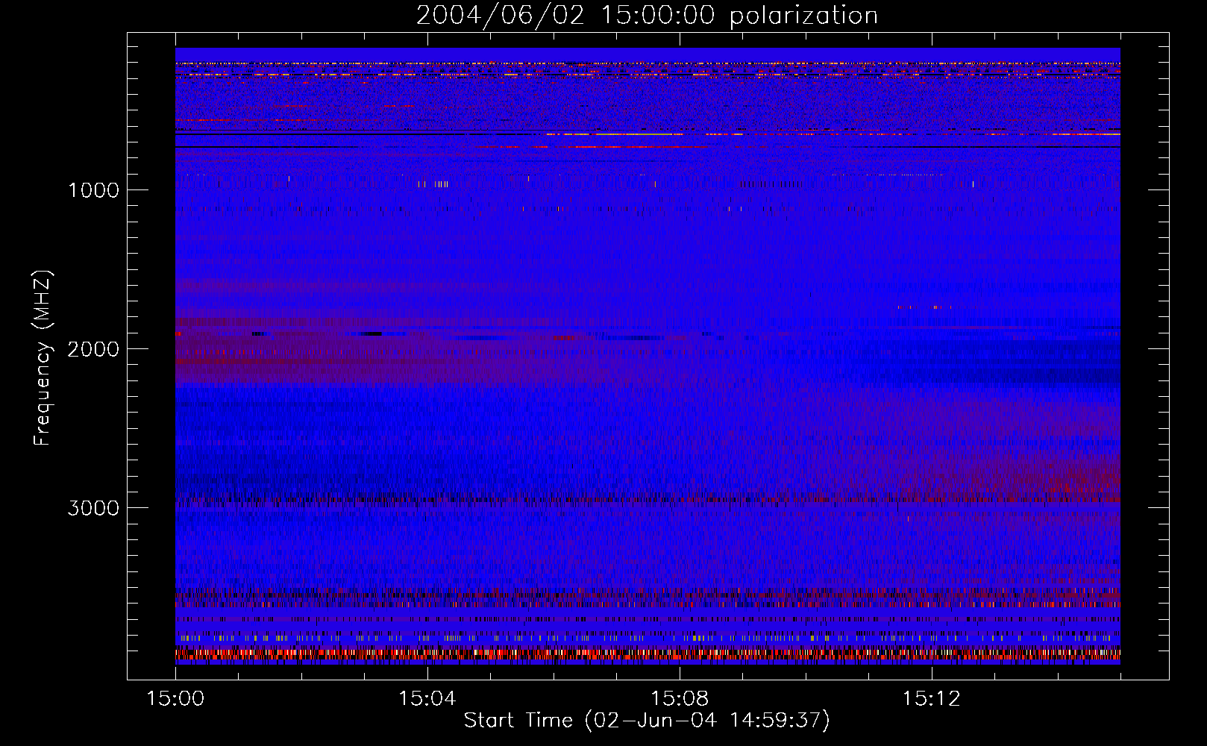Click the "1000" frequency tick label
The image size is (1207, 746).
[x=93, y=190]
